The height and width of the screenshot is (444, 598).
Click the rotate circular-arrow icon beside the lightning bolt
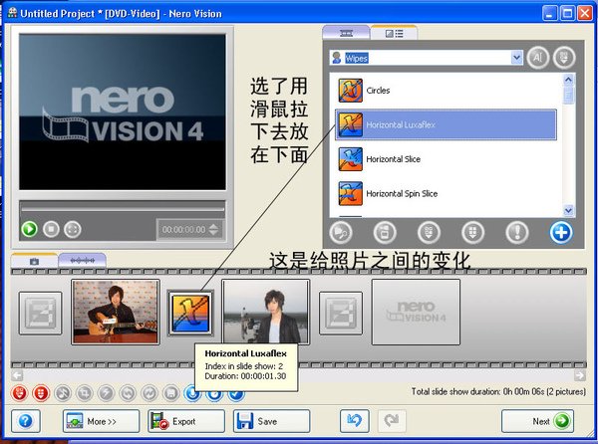128,393
